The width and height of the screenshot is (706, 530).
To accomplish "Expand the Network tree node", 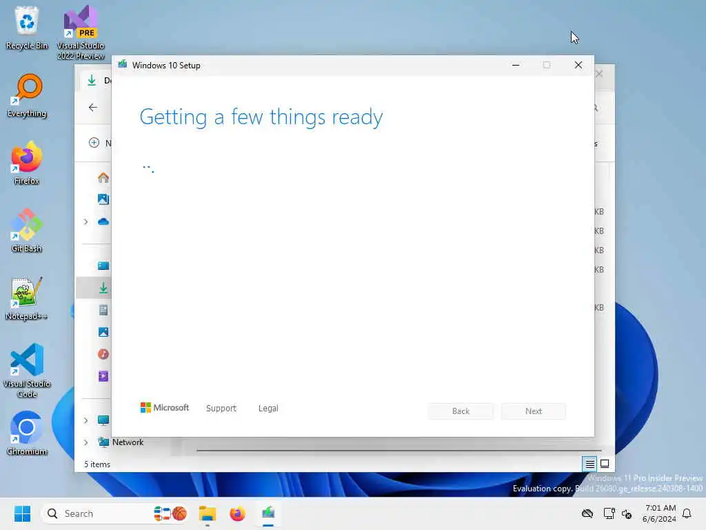I will point(85,442).
